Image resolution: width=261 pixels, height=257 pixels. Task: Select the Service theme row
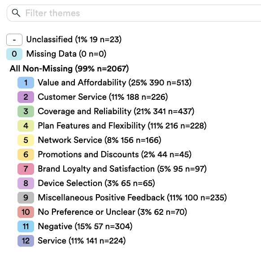(72, 241)
